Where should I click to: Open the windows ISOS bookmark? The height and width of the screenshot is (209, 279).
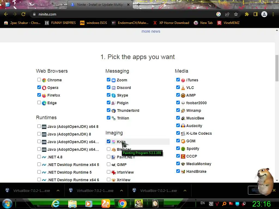click(x=94, y=23)
